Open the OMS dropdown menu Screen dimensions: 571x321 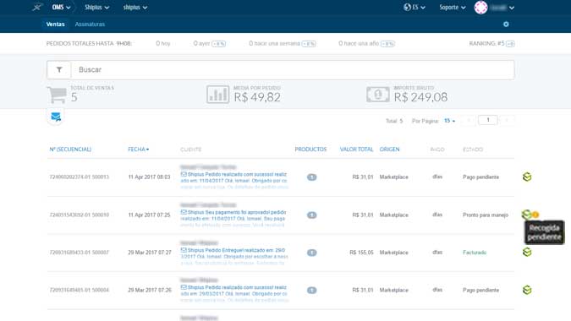point(61,8)
